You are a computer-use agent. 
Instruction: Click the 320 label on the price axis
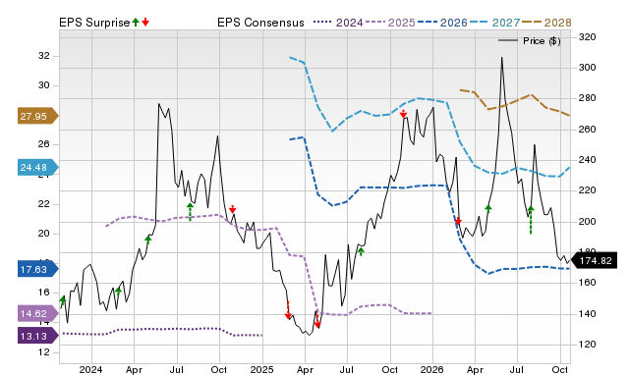click(x=588, y=37)
